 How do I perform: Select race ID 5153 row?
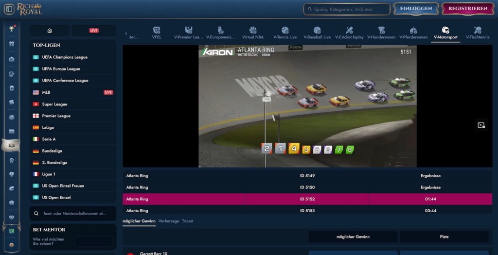[307, 210]
